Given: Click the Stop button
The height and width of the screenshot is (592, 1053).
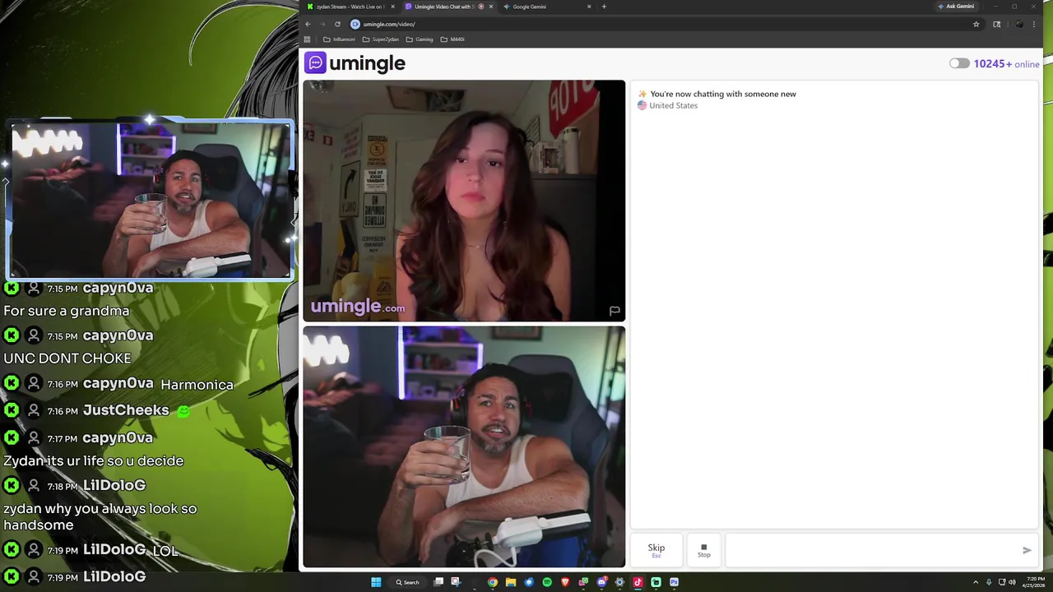Looking at the screenshot, I should click(x=704, y=550).
